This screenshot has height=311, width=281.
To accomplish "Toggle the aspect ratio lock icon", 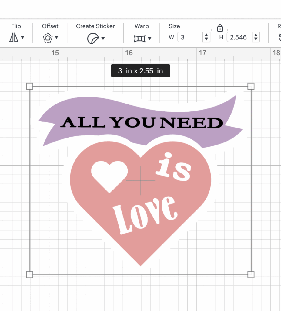I will click(x=220, y=29).
